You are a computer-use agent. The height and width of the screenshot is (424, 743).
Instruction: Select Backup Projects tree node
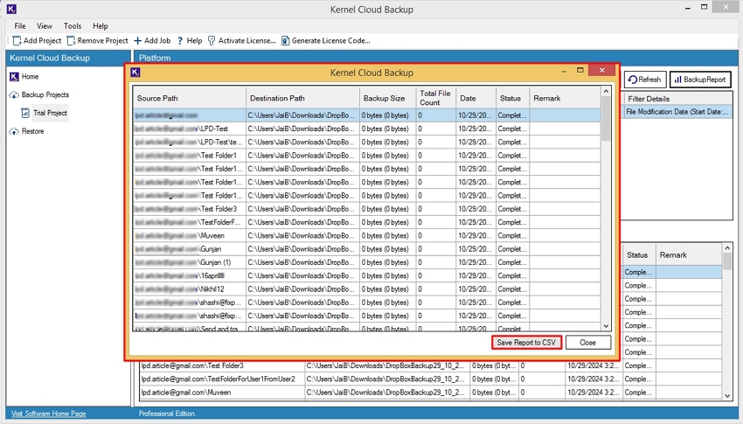pos(45,94)
